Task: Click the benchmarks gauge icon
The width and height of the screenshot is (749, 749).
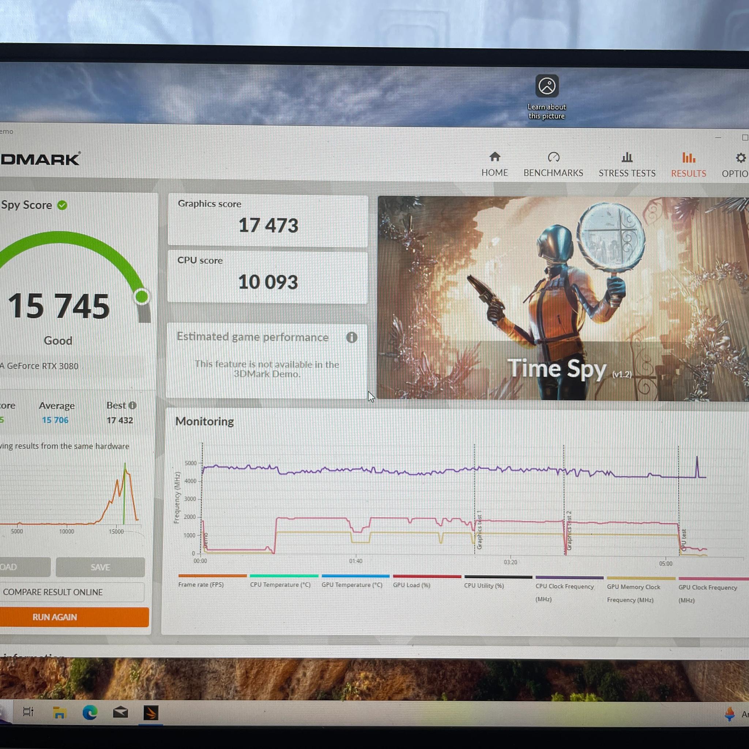Action: [554, 157]
